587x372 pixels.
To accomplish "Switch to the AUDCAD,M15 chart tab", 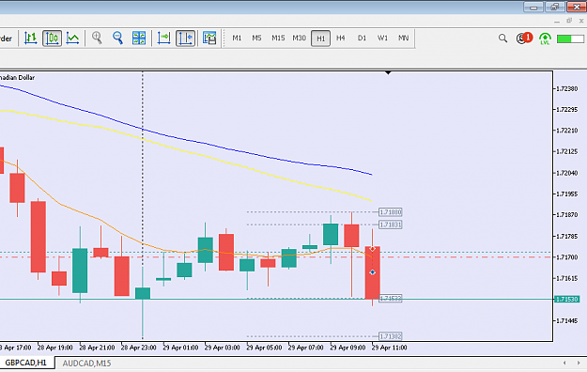I will point(86,363).
